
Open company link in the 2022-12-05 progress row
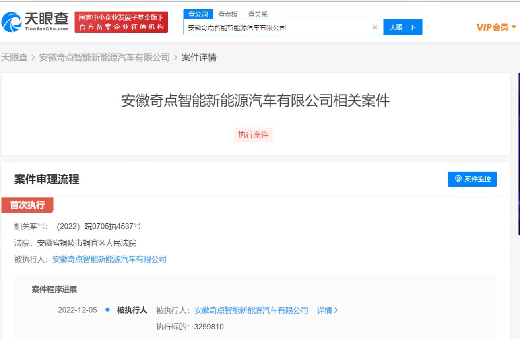251,310
